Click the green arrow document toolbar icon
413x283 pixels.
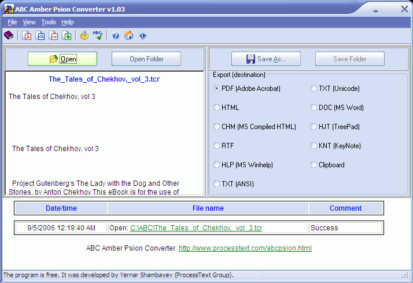[67, 35]
